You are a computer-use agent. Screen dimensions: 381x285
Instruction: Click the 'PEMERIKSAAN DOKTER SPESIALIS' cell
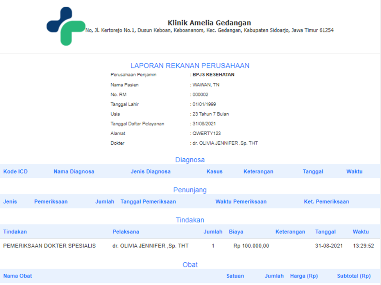pos(49,246)
